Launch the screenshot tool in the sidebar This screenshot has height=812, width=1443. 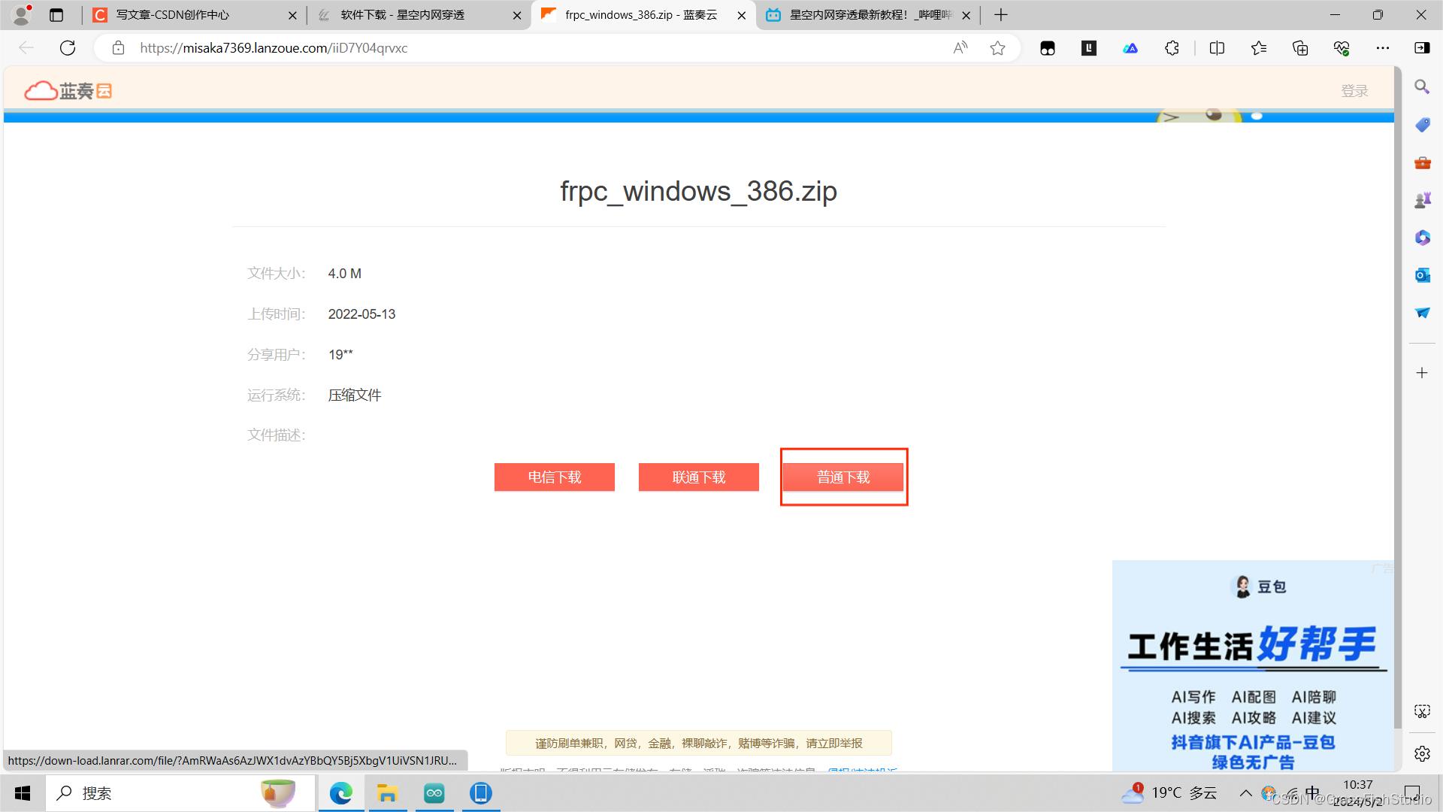click(1422, 710)
